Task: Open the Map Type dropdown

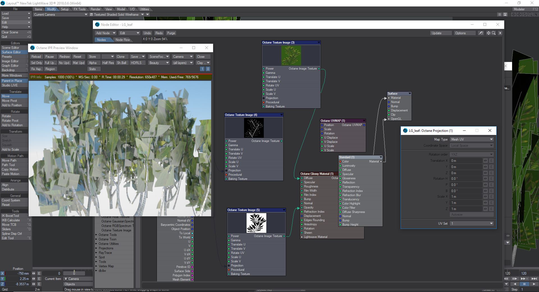Action: click(x=472, y=139)
